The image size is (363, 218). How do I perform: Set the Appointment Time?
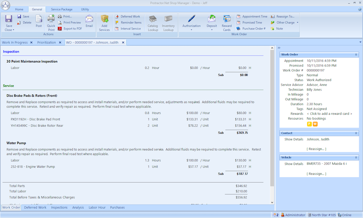[252, 16]
